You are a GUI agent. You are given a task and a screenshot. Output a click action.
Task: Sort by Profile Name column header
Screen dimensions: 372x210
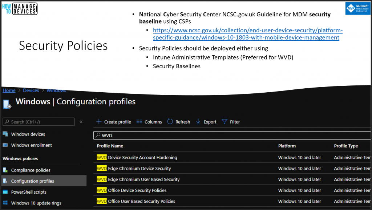point(110,146)
